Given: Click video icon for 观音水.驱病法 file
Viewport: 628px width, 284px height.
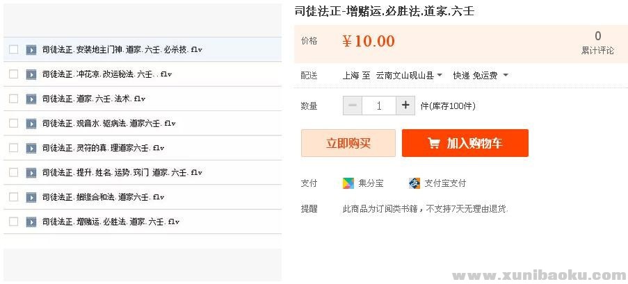Looking at the screenshot, I should tap(31, 124).
